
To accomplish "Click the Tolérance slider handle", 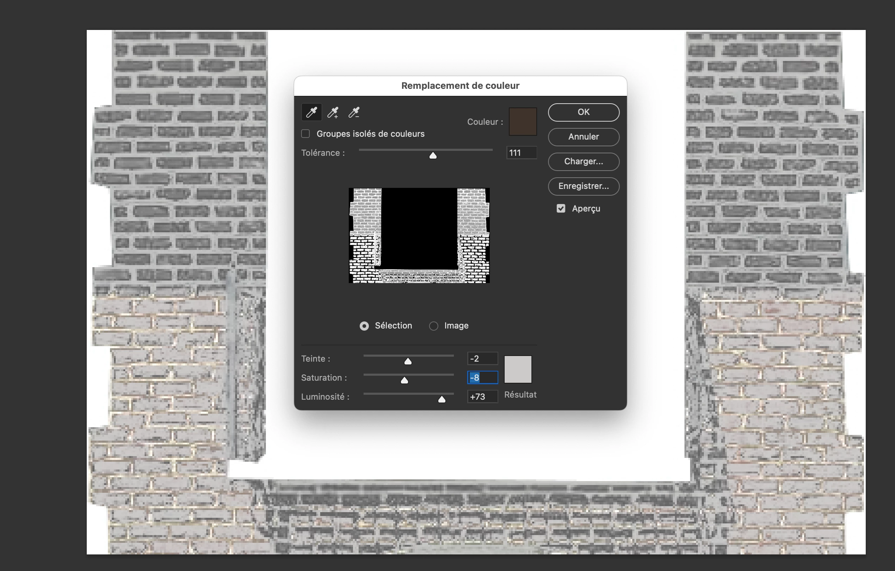I will 433,155.
